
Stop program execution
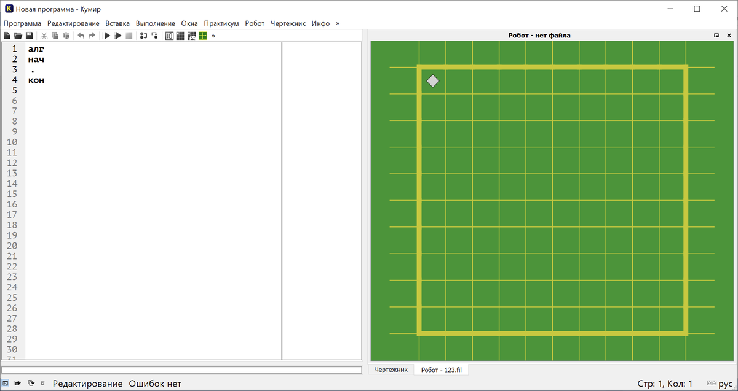coord(129,36)
